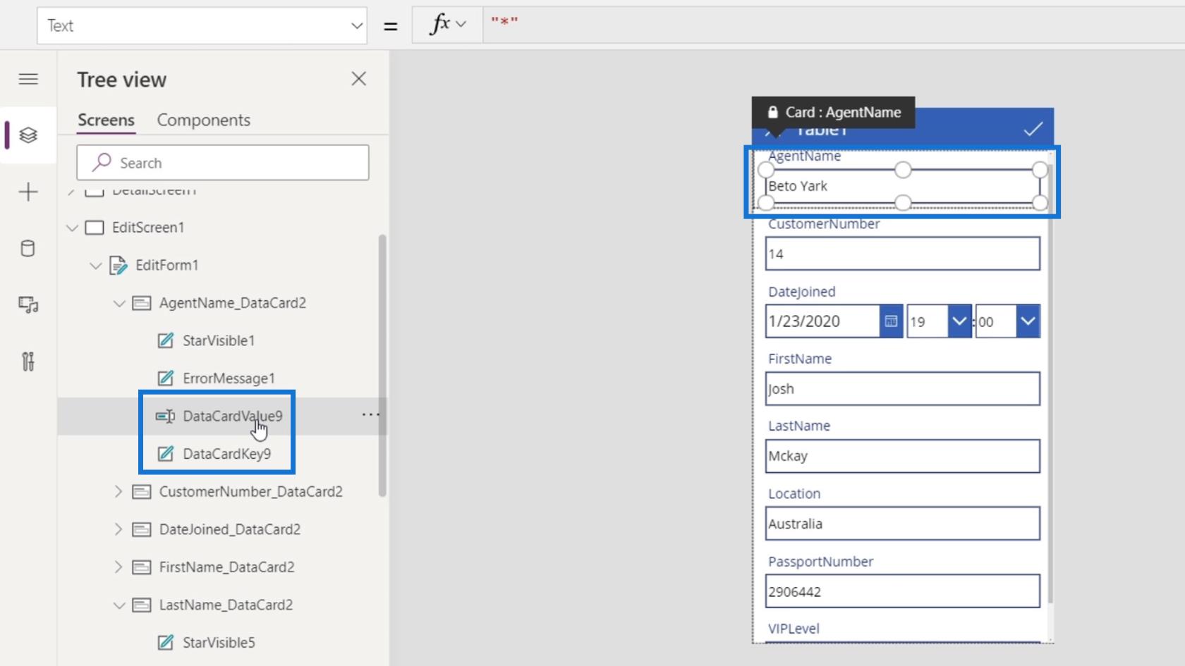Viewport: 1185px width, 666px height.
Task: Open more options for DataCardValue9
Action: coord(370,415)
